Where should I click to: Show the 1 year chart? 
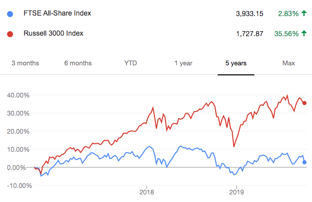tap(184, 63)
